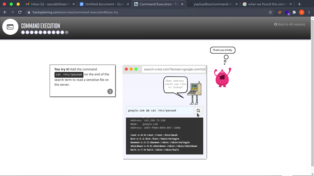
Task: Click the google.com && cat /etc/passwd field
Action: click(160, 110)
